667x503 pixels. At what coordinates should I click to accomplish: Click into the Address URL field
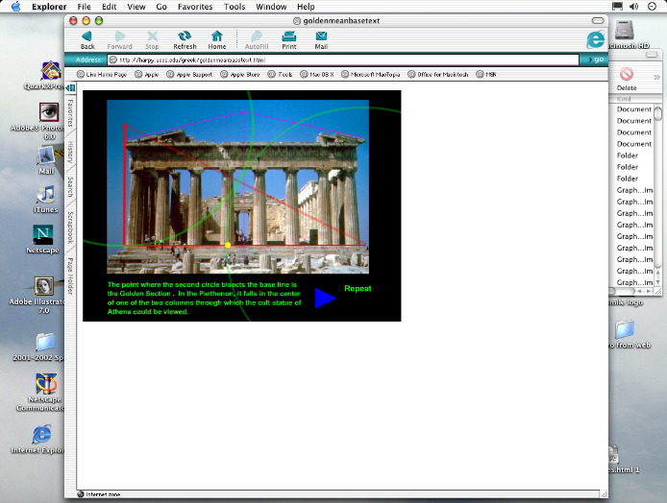click(x=343, y=60)
